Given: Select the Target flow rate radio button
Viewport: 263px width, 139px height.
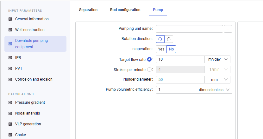Looking at the screenshot, I should coord(149,59).
